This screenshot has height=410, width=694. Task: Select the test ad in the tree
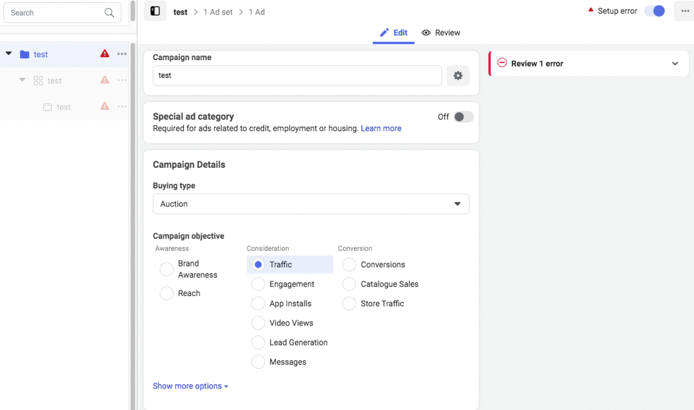pos(64,107)
